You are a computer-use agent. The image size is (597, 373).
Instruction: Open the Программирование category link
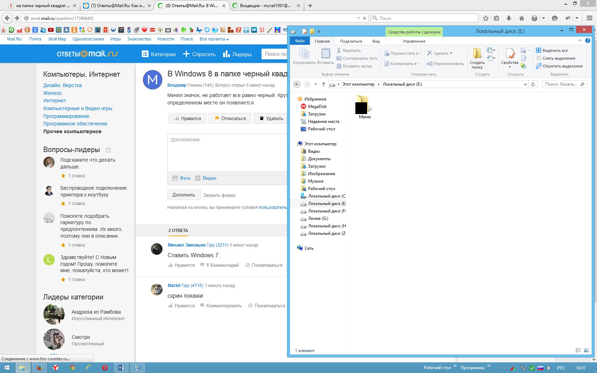[66, 116]
